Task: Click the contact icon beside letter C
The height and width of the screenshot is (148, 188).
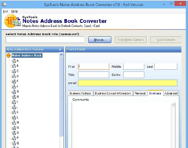Action: [x=14, y=71]
